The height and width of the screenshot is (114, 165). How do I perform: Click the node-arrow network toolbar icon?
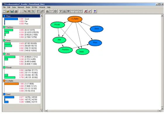51,11
